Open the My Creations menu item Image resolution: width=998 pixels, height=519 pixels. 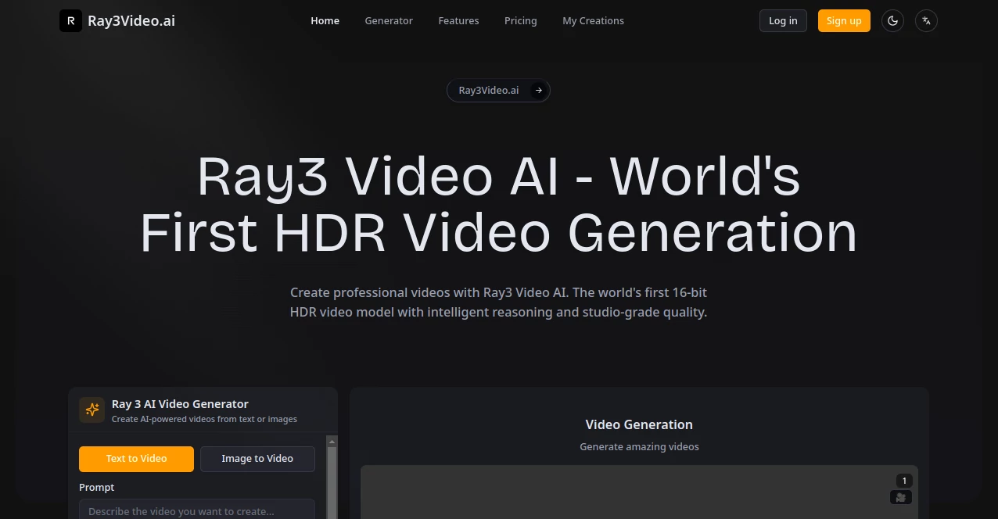593,20
